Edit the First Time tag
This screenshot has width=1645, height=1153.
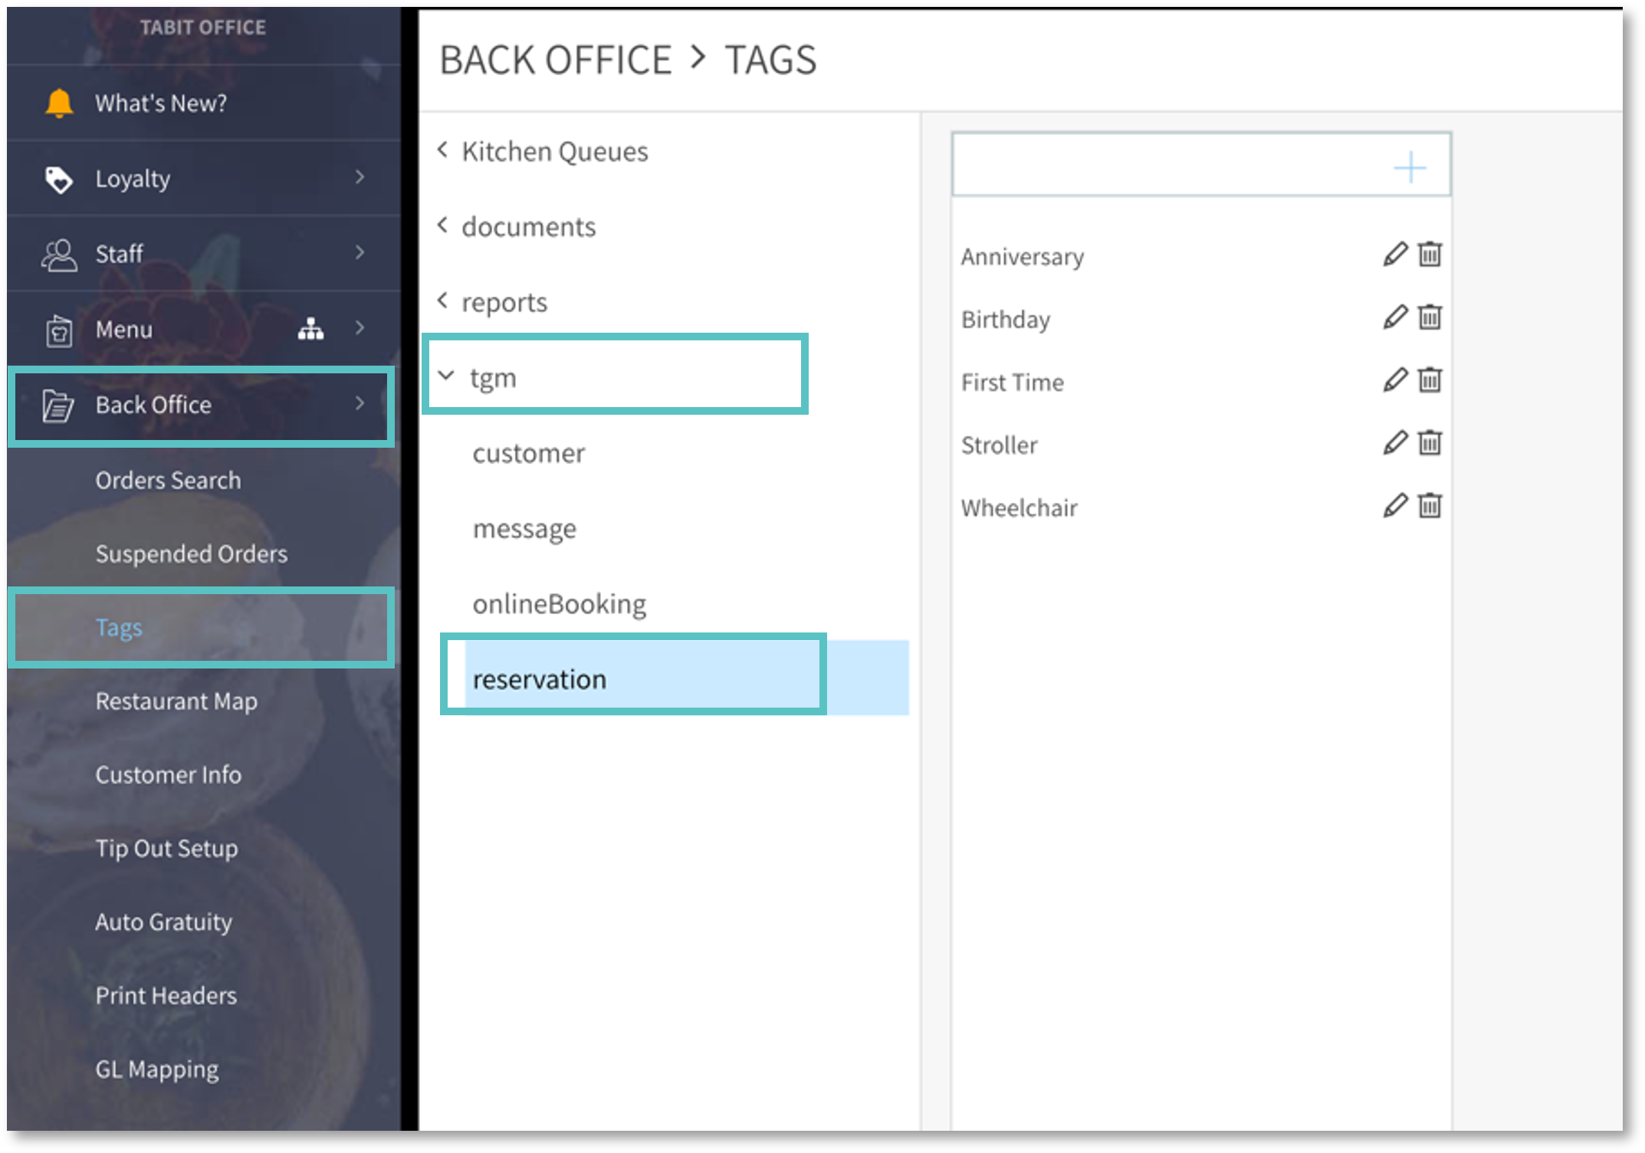(x=1395, y=380)
